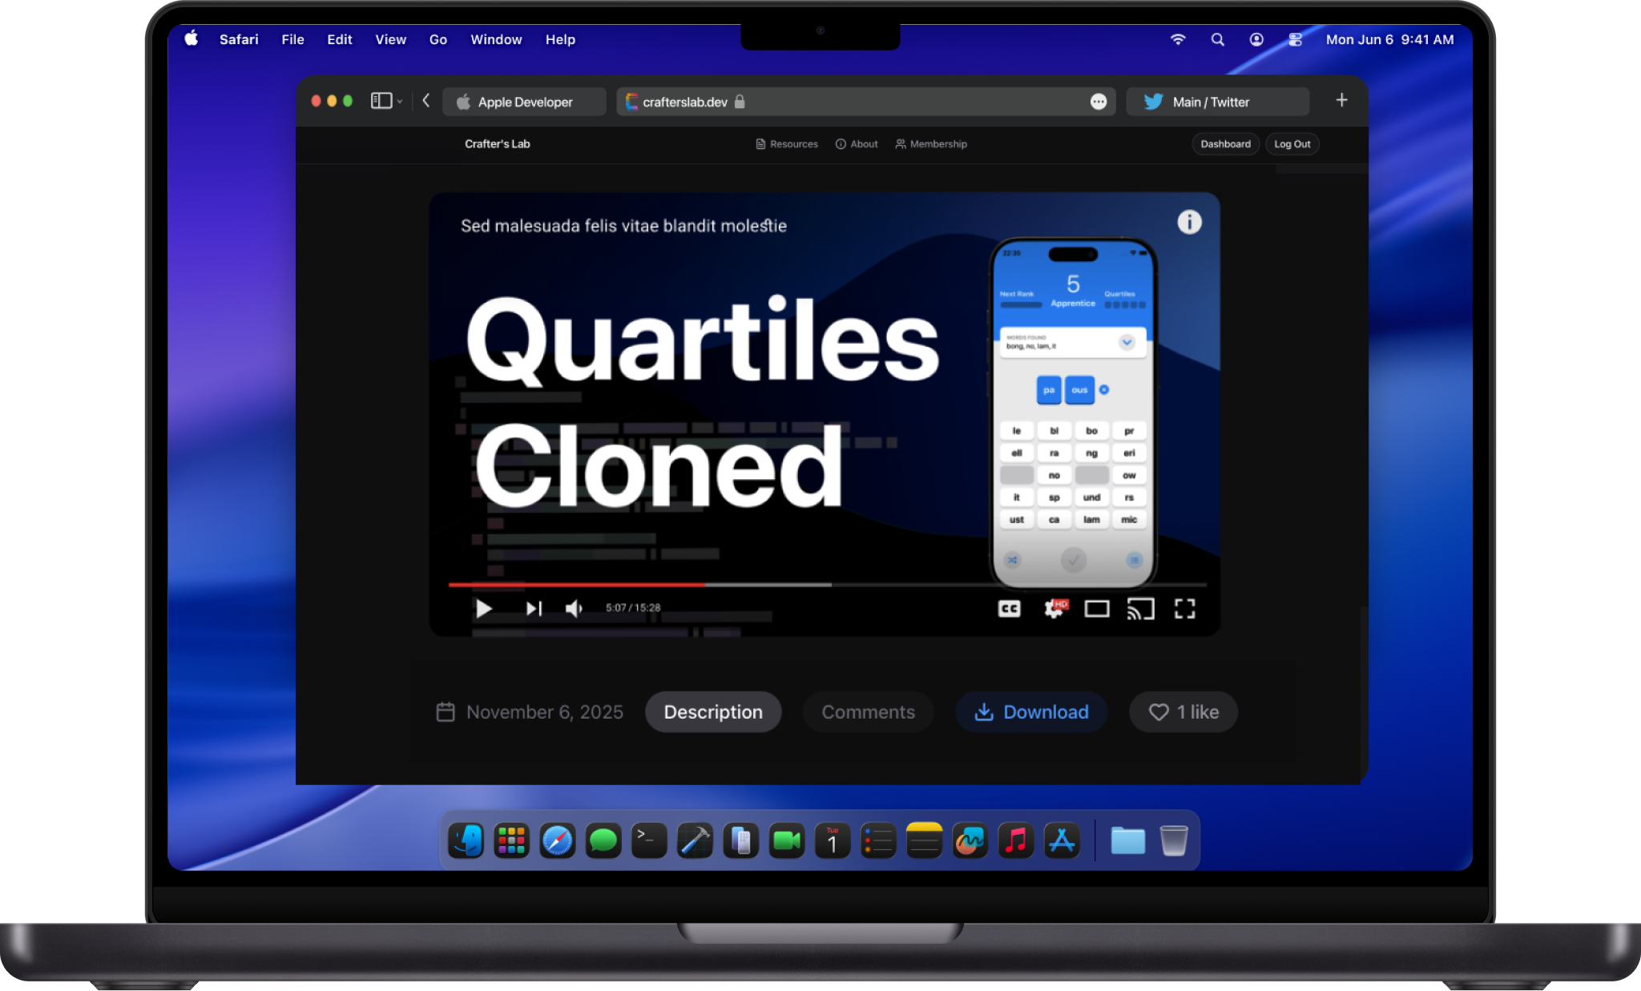Open Downloads folder in Dock

click(1127, 840)
